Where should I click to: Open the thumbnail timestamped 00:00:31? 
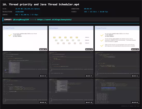tap(25, 38)
